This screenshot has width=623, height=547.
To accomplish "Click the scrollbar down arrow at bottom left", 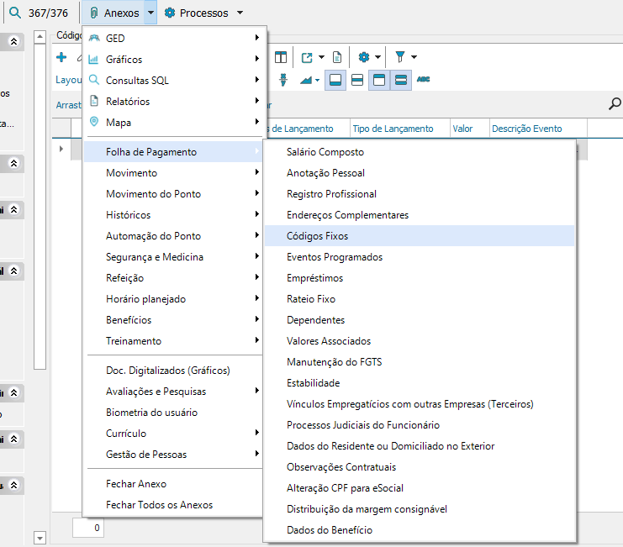I will pos(40,538).
